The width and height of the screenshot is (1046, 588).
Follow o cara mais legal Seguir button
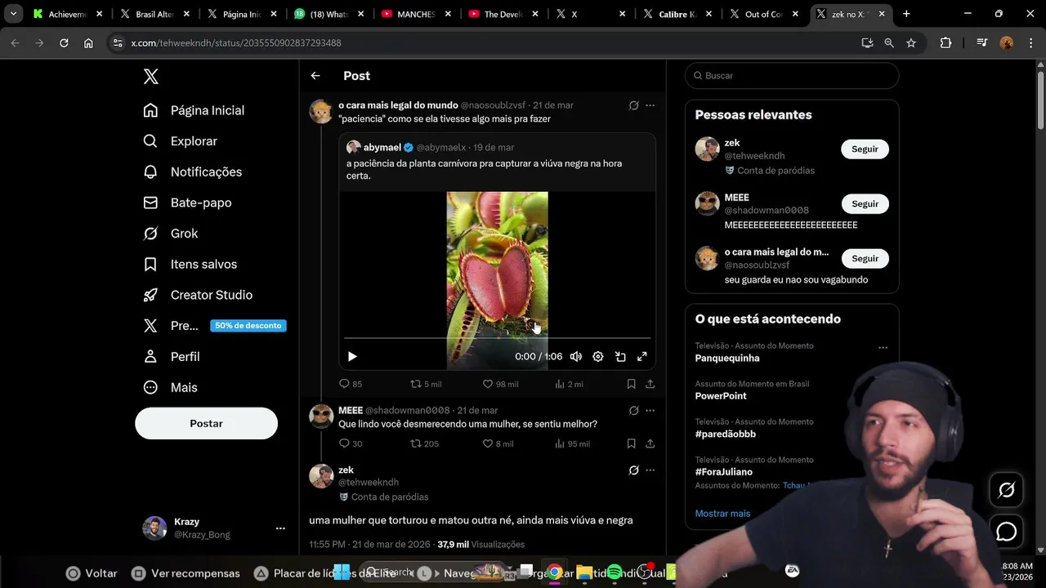[x=865, y=259]
